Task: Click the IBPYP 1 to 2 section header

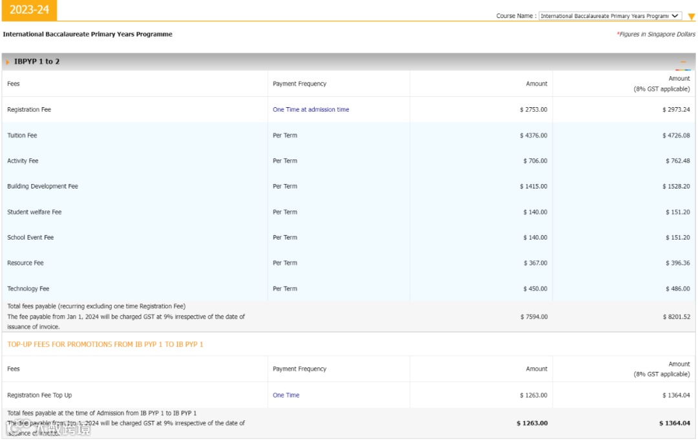Action: [x=348, y=61]
